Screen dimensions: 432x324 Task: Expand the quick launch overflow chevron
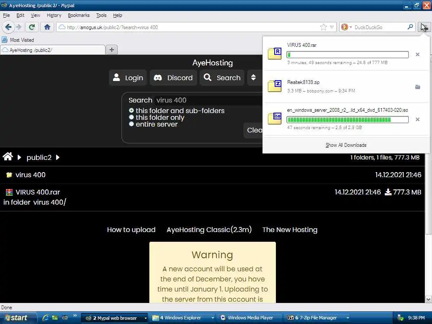point(75,316)
